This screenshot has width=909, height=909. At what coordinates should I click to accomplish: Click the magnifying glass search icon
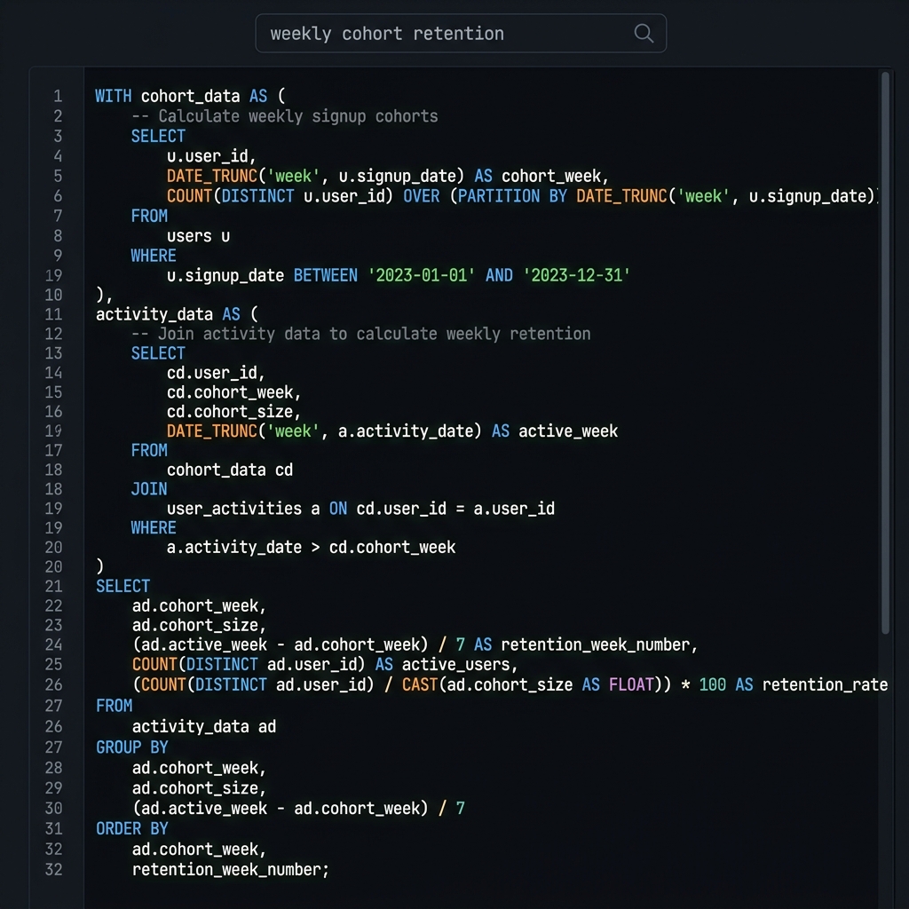click(643, 33)
